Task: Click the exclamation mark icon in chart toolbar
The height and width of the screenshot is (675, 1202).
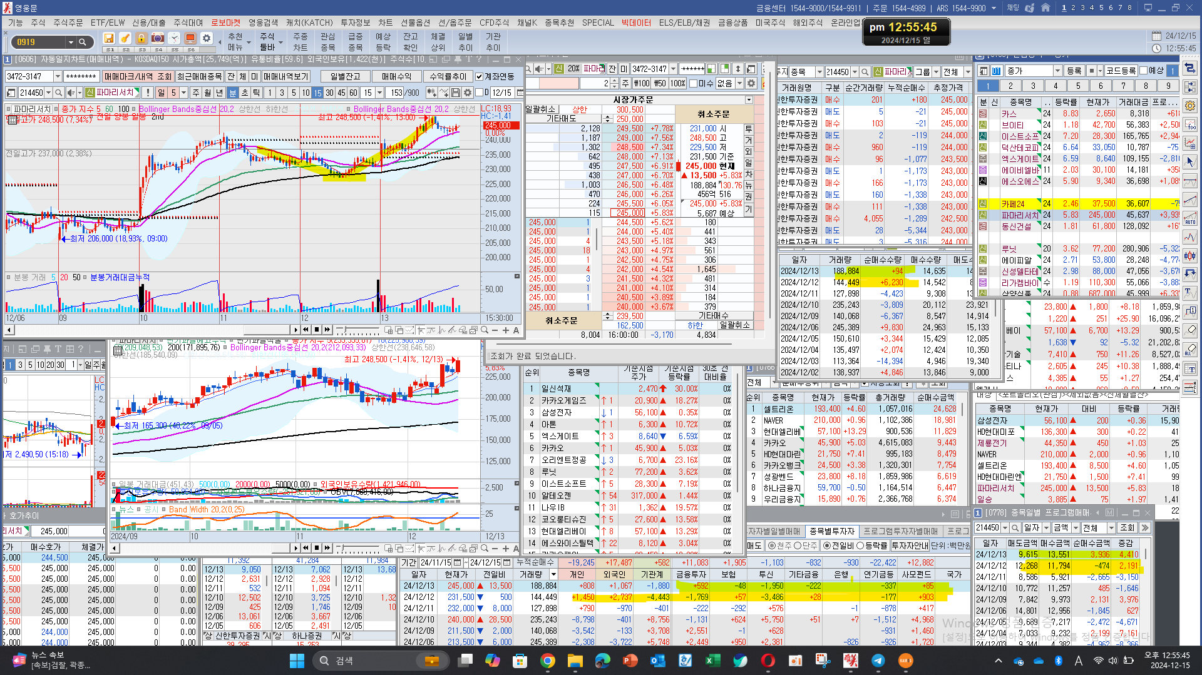Action: 148,93
